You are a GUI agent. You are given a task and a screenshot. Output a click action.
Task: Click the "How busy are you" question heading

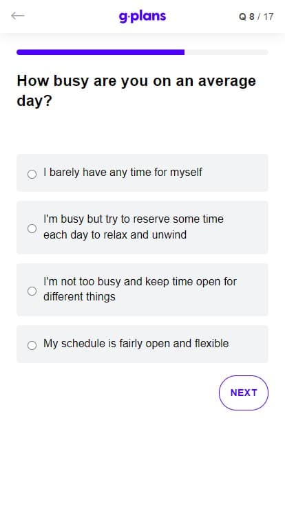click(x=136, y=91)
